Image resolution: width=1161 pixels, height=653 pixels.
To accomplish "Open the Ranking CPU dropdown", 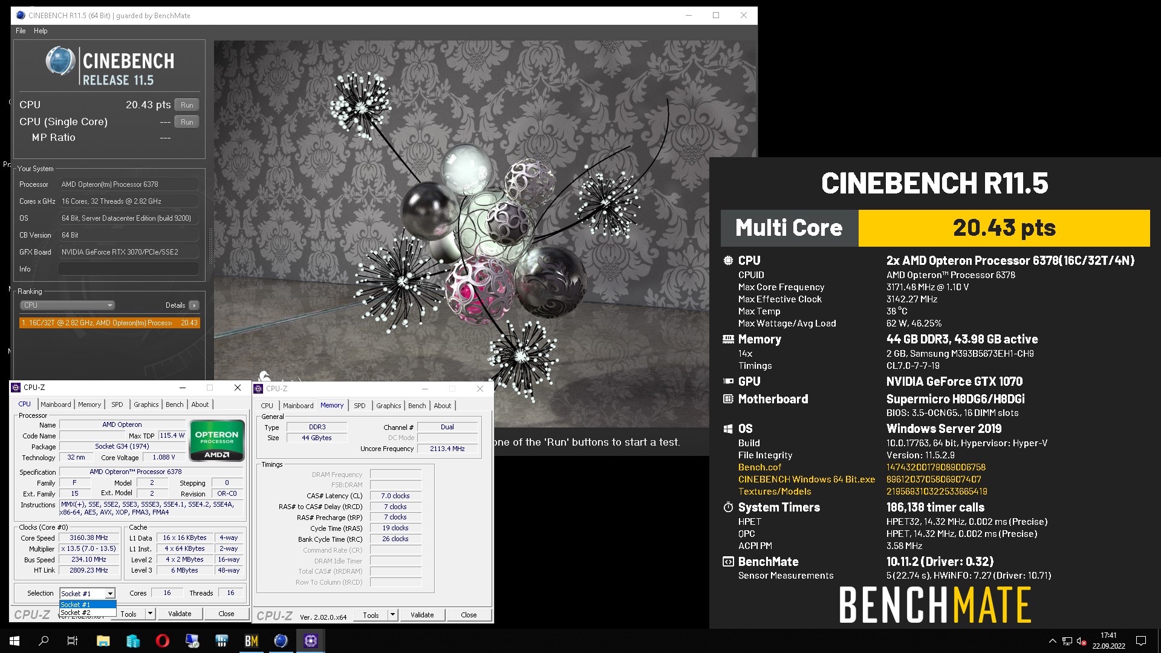I will (67, 305).
